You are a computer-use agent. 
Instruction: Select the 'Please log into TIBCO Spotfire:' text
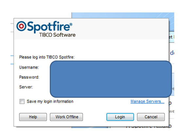tap(47, 57)
